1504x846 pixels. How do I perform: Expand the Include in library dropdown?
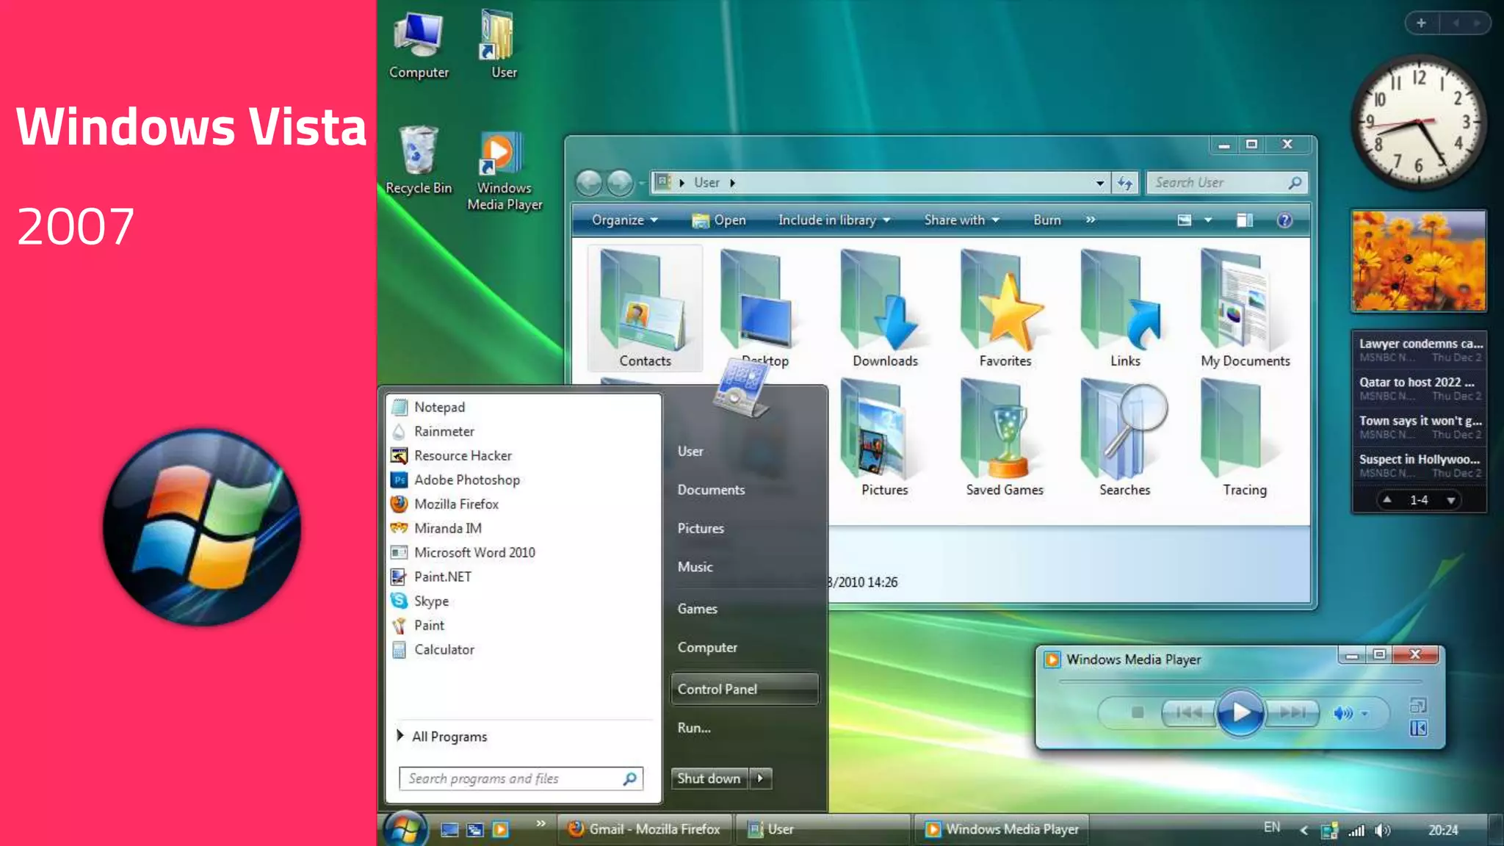tap(834, 220)
